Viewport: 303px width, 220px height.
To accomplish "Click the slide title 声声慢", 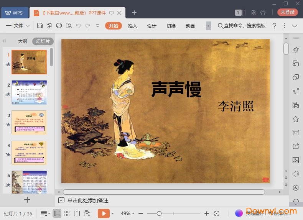I will pos(176,89).
